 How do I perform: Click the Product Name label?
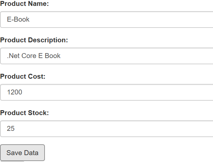(x=25, y=4)
